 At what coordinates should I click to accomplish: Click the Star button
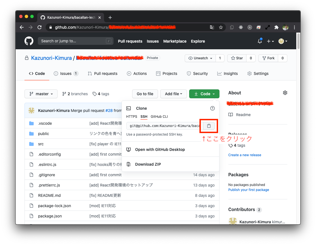(x=237, y=58)
